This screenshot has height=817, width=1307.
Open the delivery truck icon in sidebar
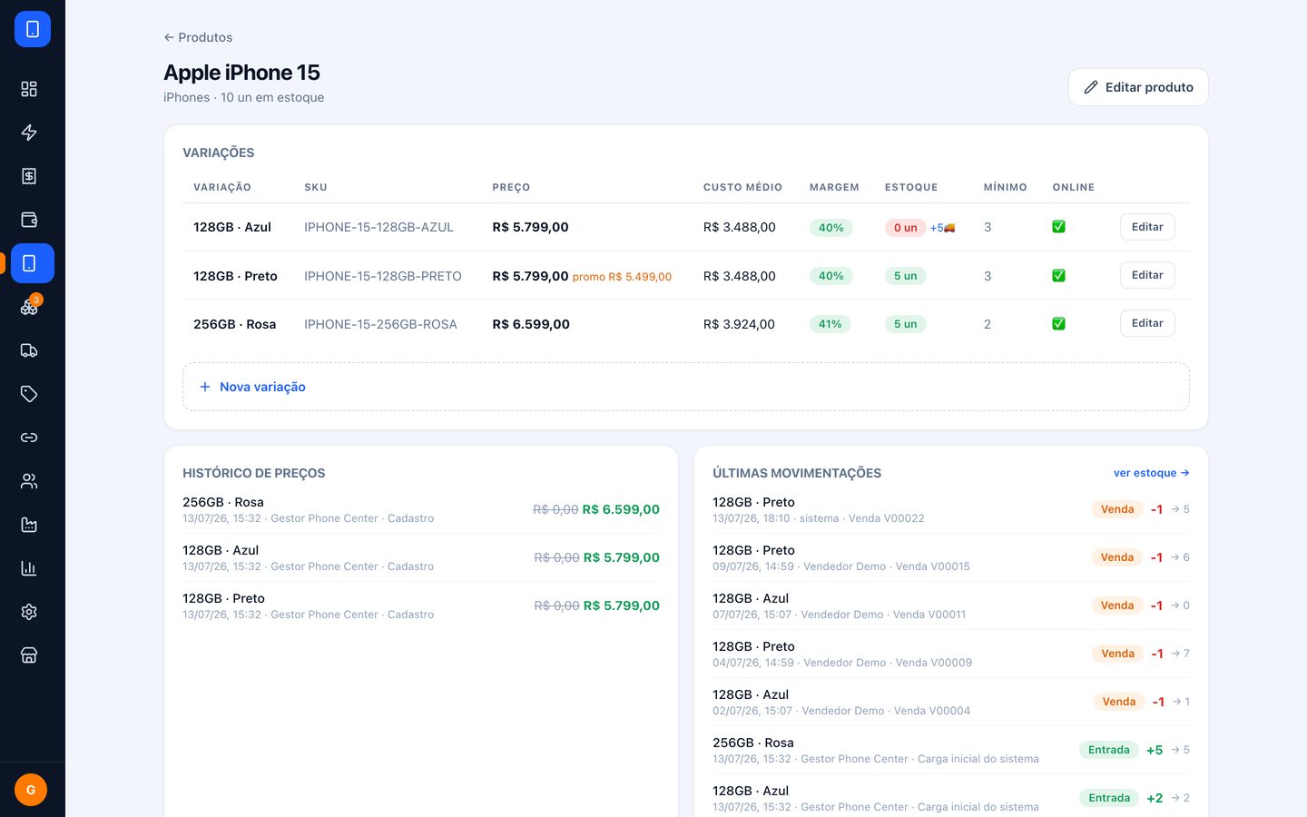point(29,350)
